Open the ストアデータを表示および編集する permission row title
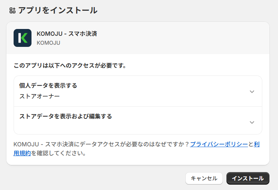The image size is (278, 190). 65,116
